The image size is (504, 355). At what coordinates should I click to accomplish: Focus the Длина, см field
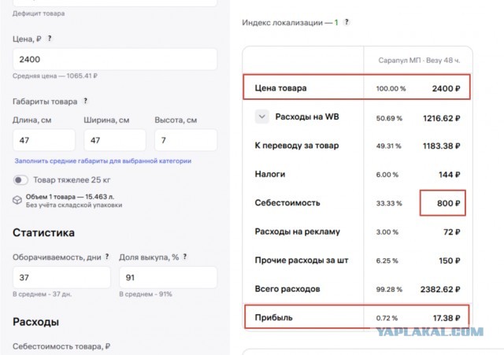coord(44,140)
